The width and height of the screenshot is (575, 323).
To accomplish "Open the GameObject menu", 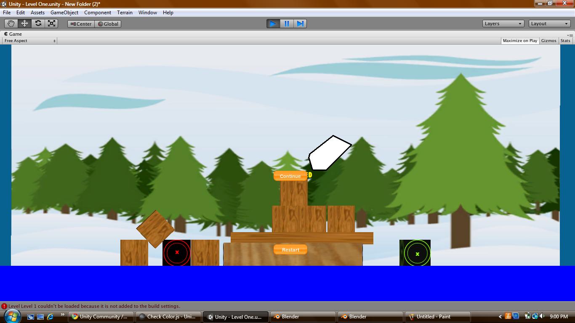I will [x=64, y=12].
